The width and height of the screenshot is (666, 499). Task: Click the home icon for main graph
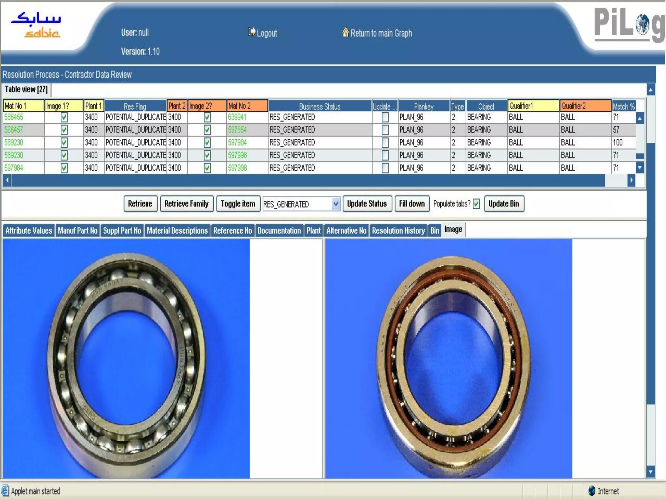[345, 32]
